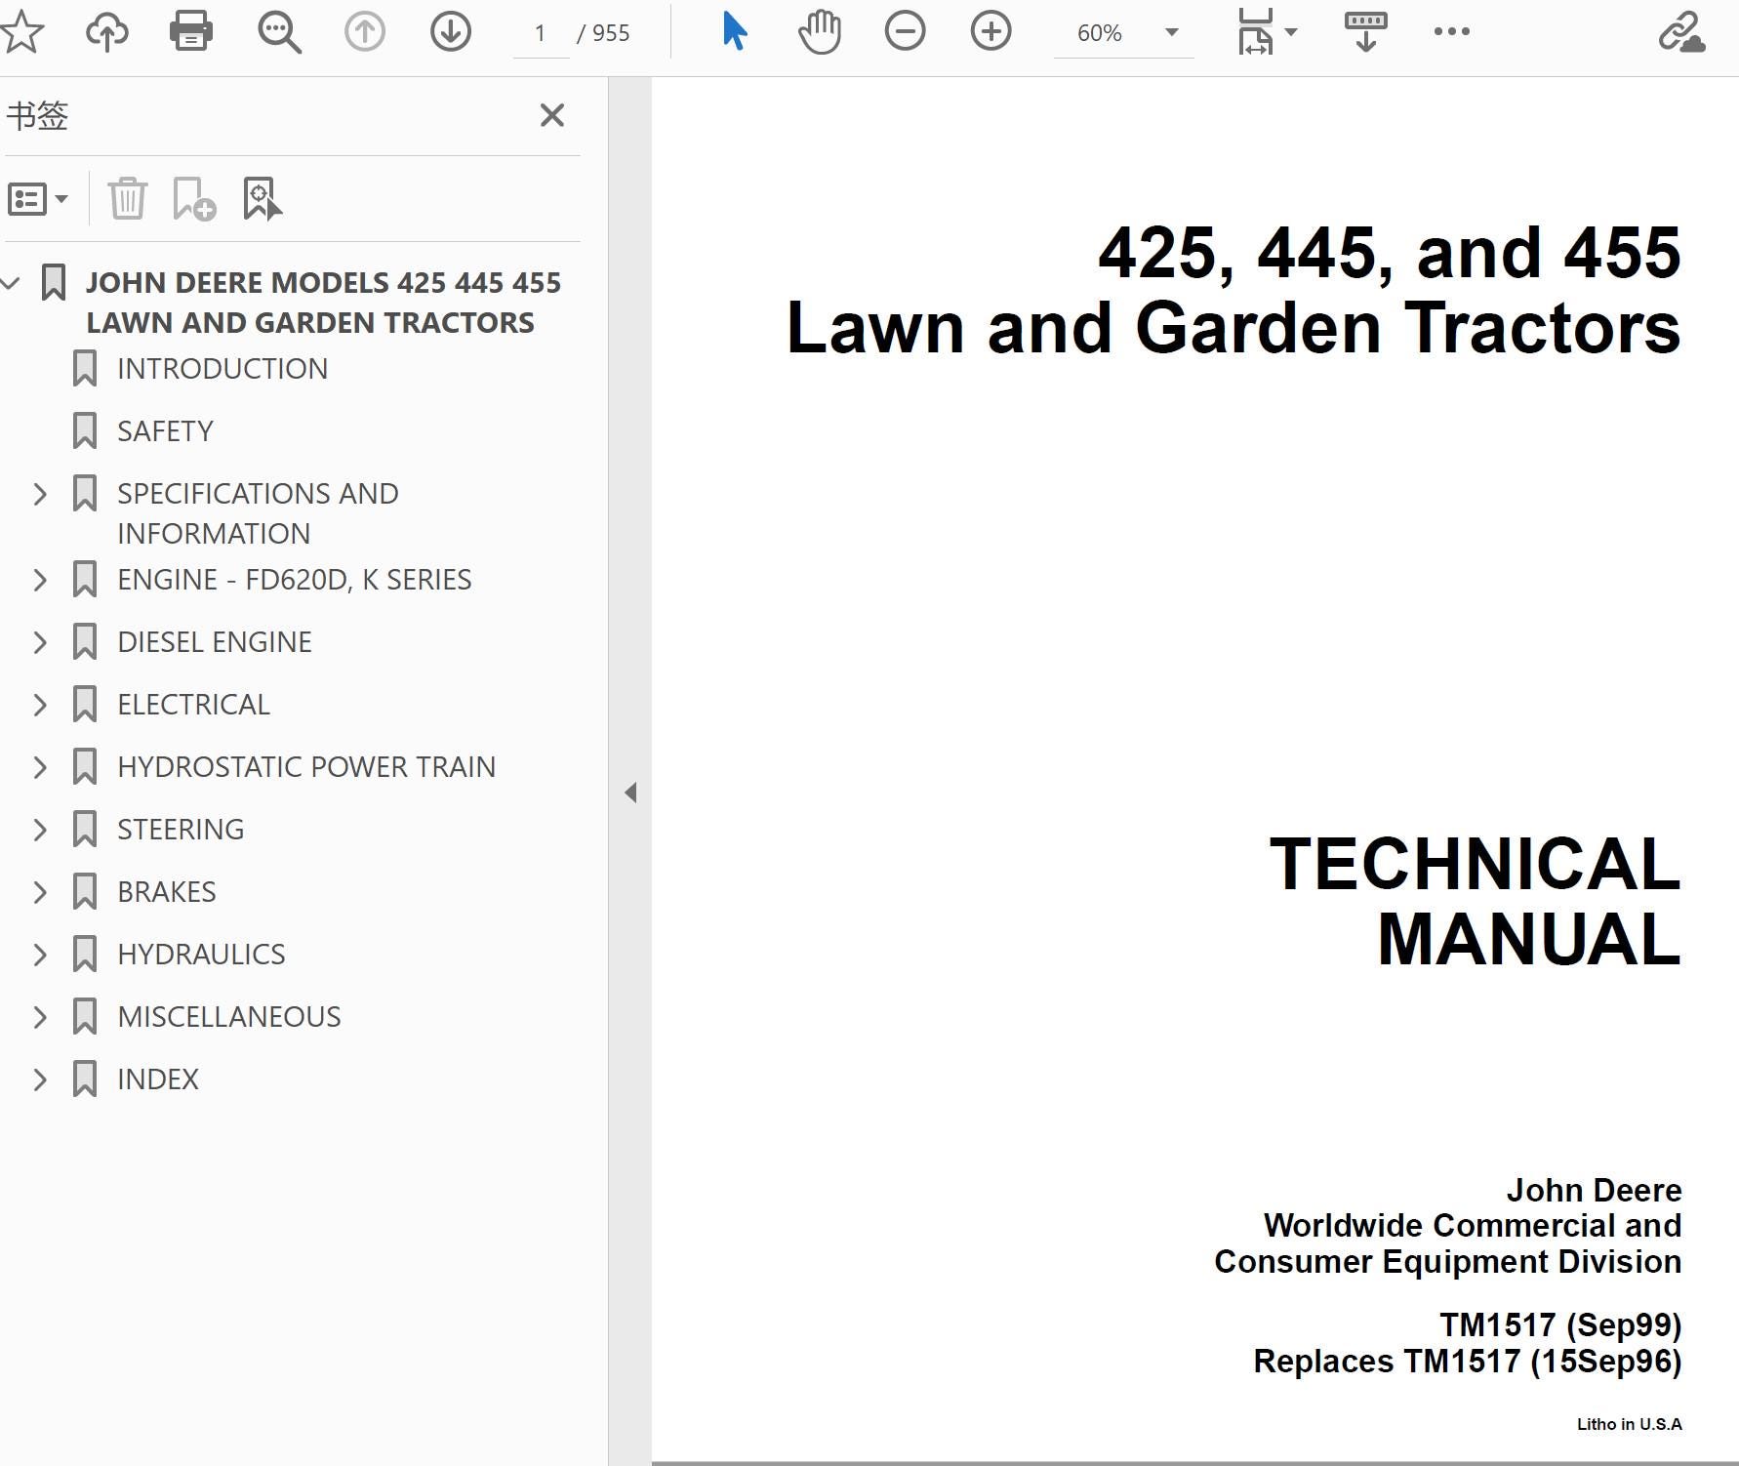
Task: Click the cloud upload icon
Action: pyautogui.click(x=107, y=32)
